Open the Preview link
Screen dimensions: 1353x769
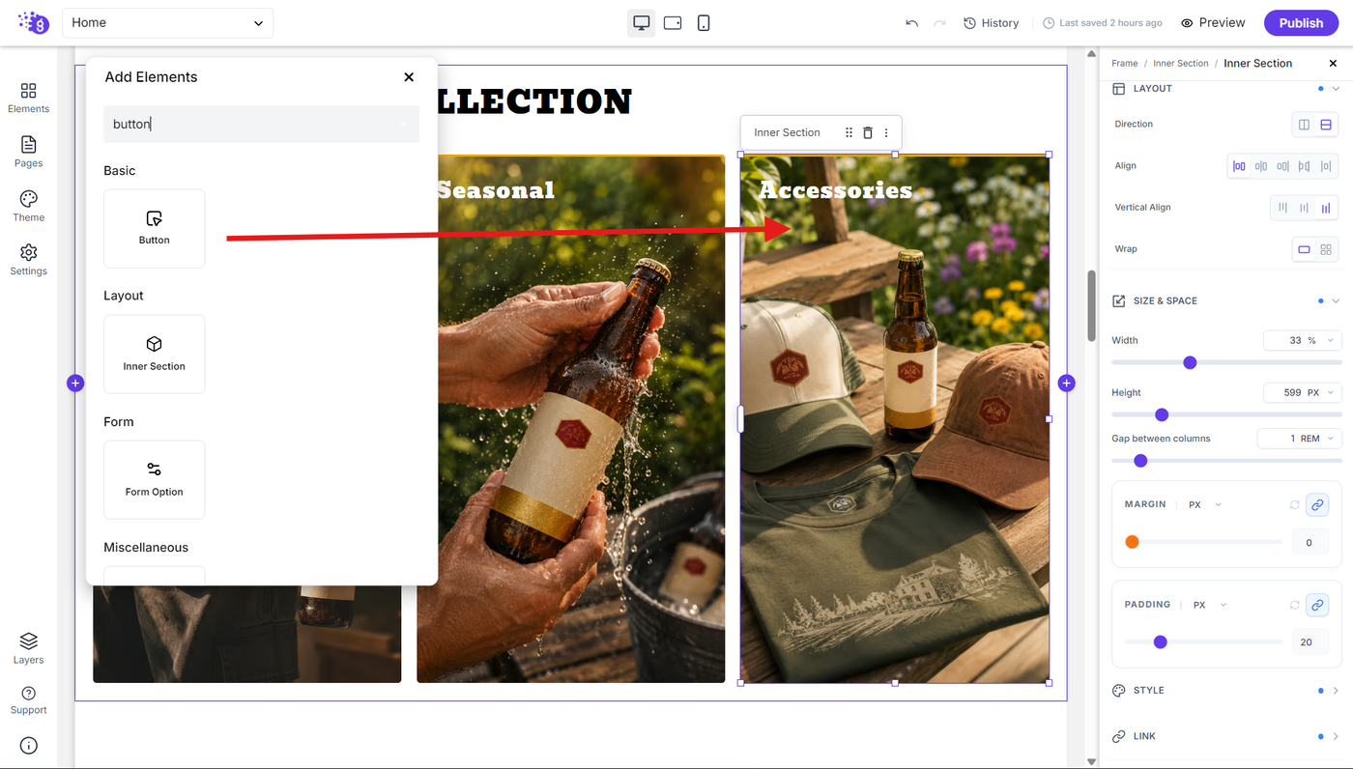(x=1213, y=23)
